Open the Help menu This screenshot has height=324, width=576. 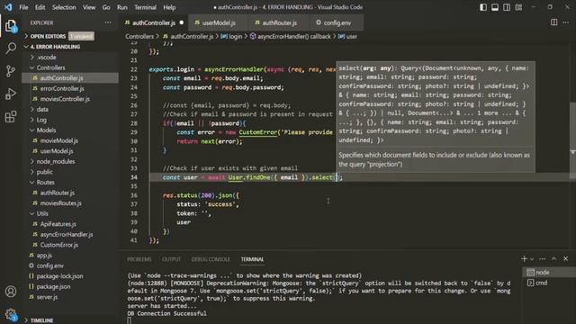pyautogui.click(x=169, y=7)
